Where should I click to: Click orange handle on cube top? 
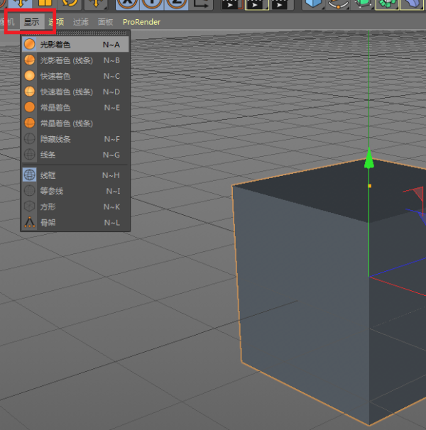coord(369,186)
